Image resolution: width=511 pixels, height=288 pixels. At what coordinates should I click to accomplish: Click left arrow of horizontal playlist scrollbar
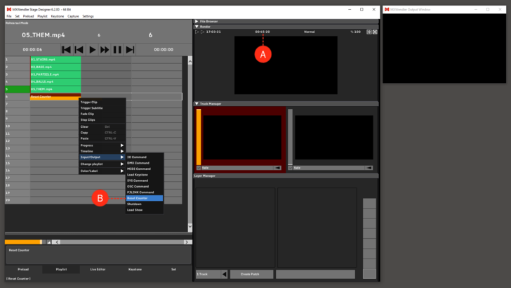pyautogui.click(x=57, y=242)
